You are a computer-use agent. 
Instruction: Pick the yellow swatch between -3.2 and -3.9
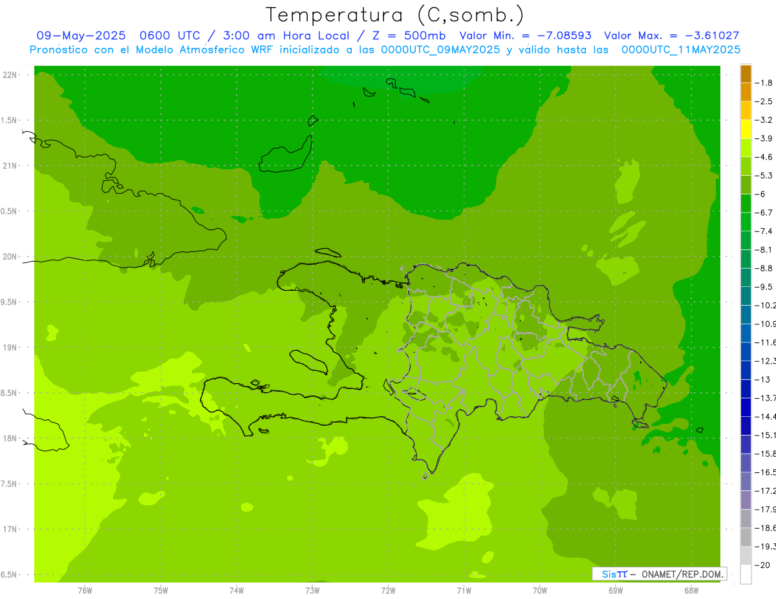pyautogui.click(x=746, y=129)
